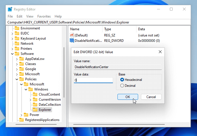This screenshot has width=197, height=136.
Task: Expand the Power tree node
Action: click(x=21, y=115)
